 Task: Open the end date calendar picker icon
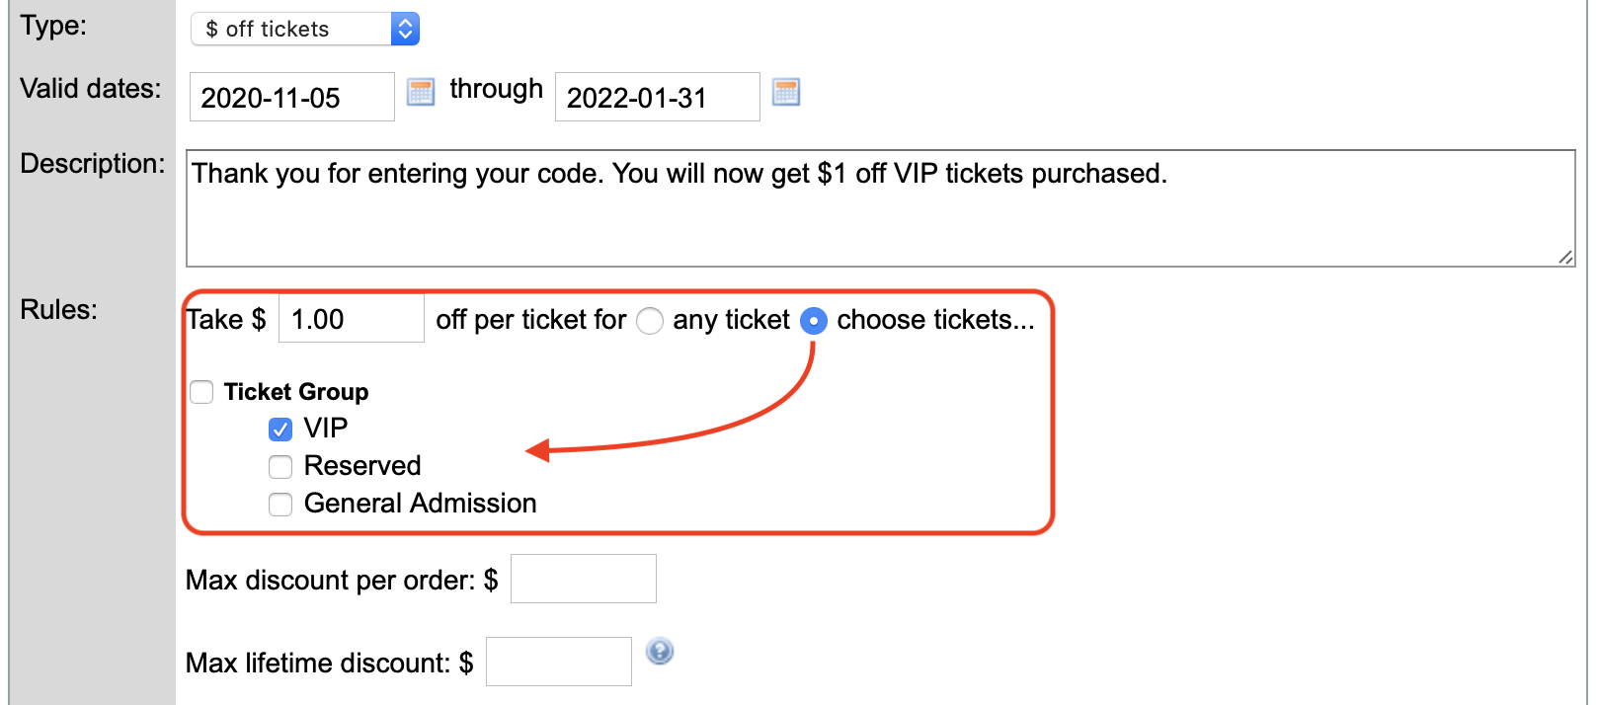point(786,93)
